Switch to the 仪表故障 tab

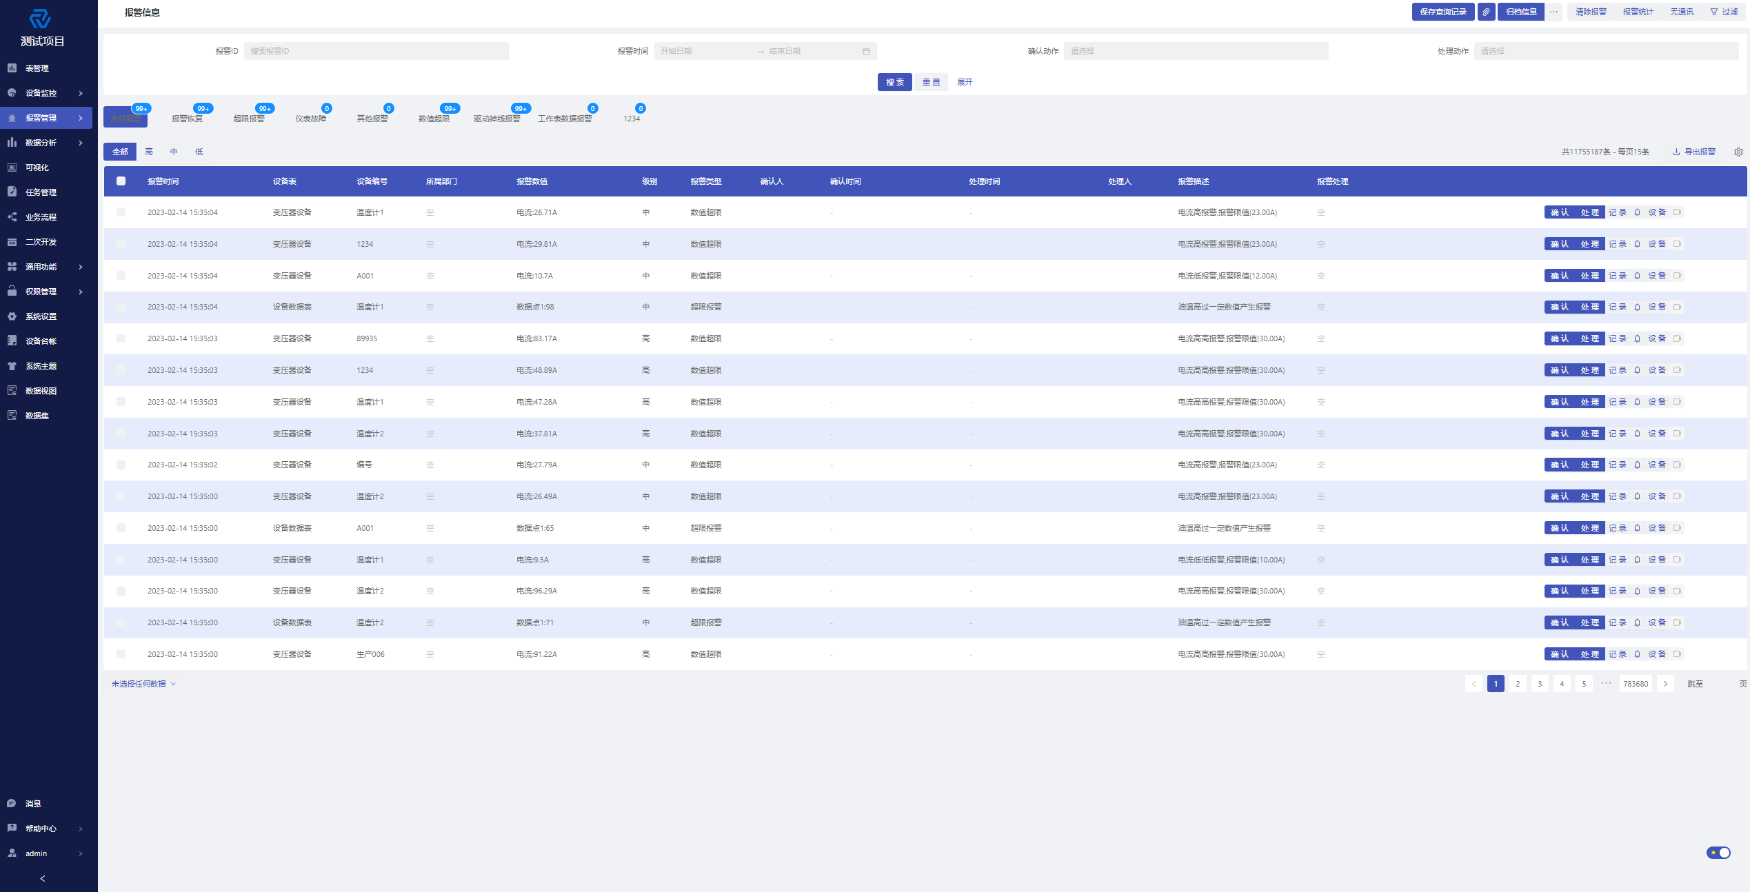pos(311,119)
